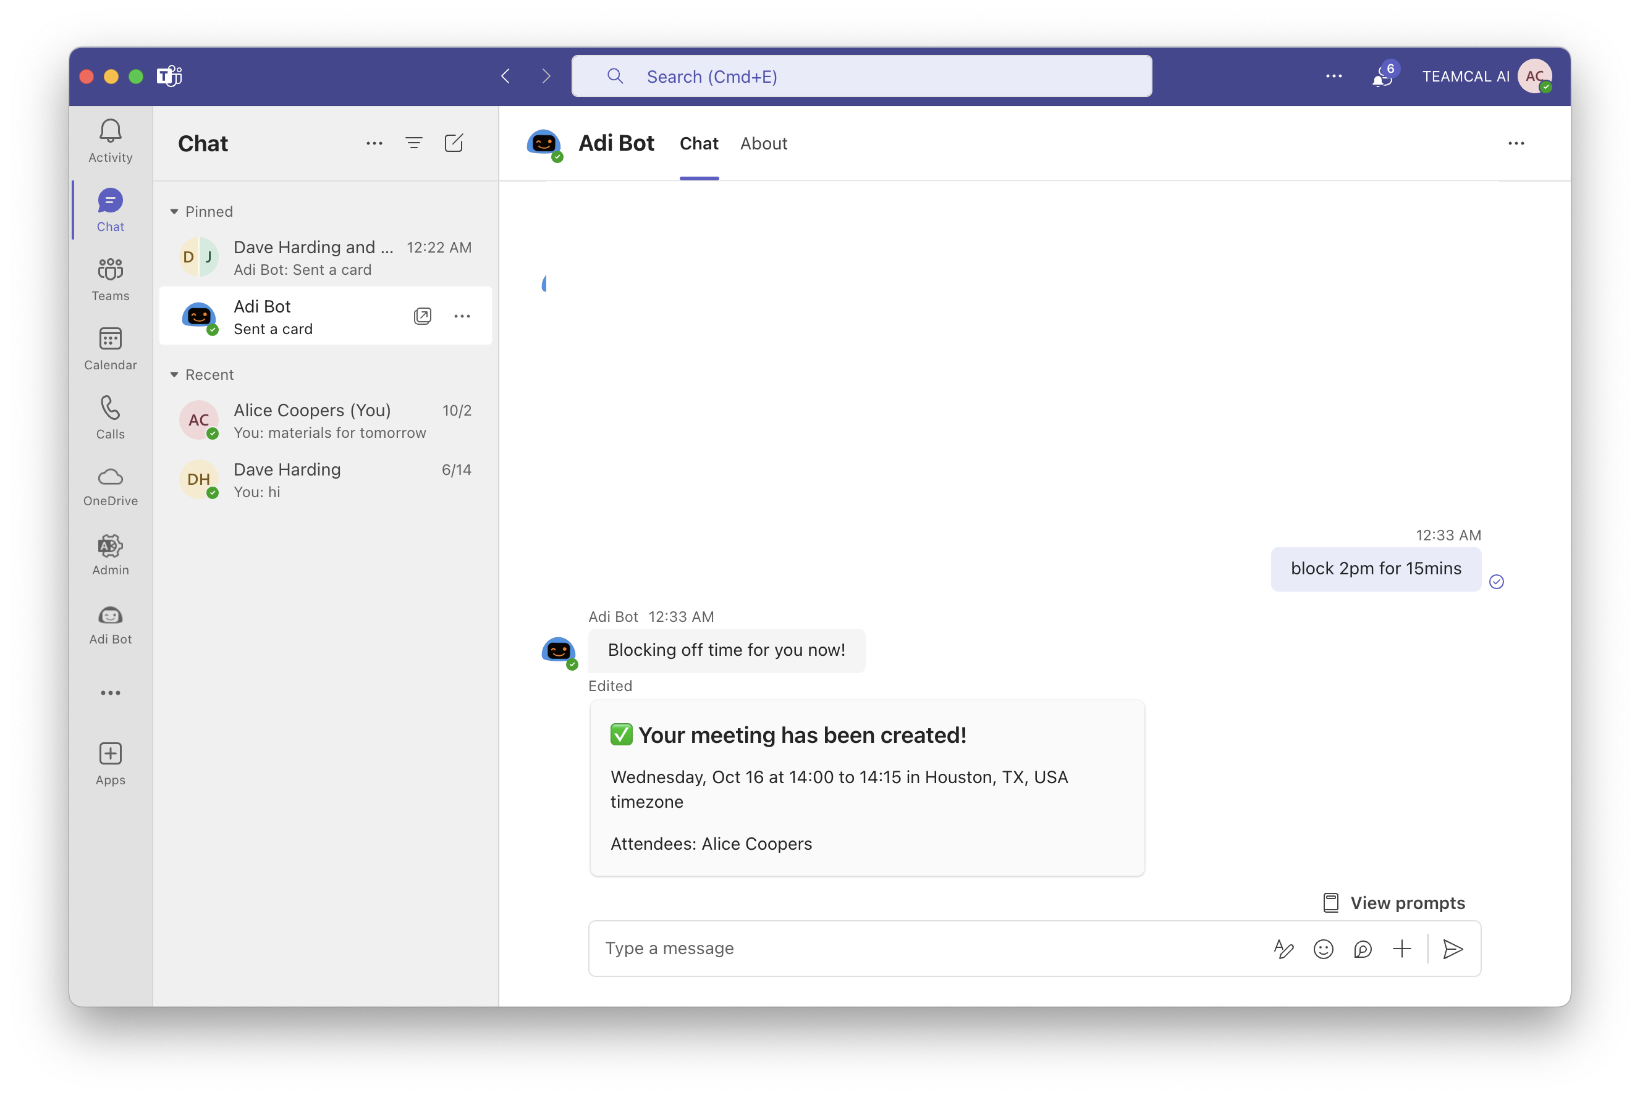Viewport: 1640px width, 1098px height.
Task: Collapse the Pinned chats section
Action: (174, 211)
